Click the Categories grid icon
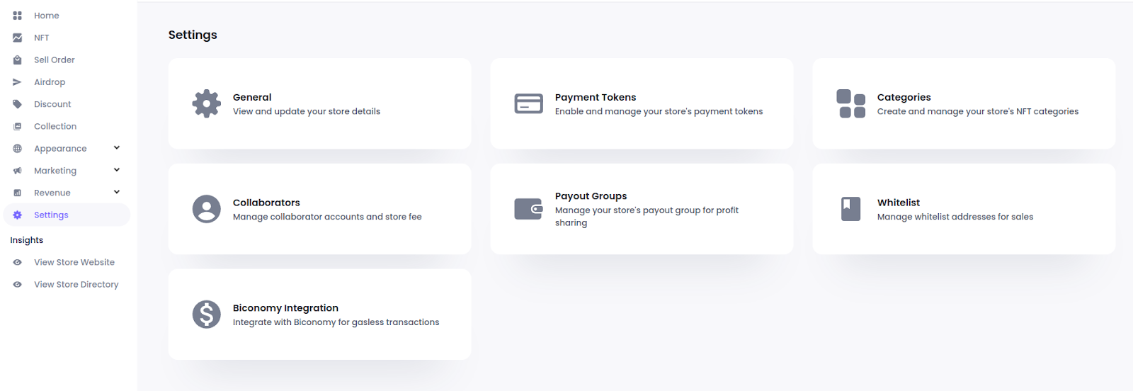This screenshot has width=1133, height=391. (850, 103)
